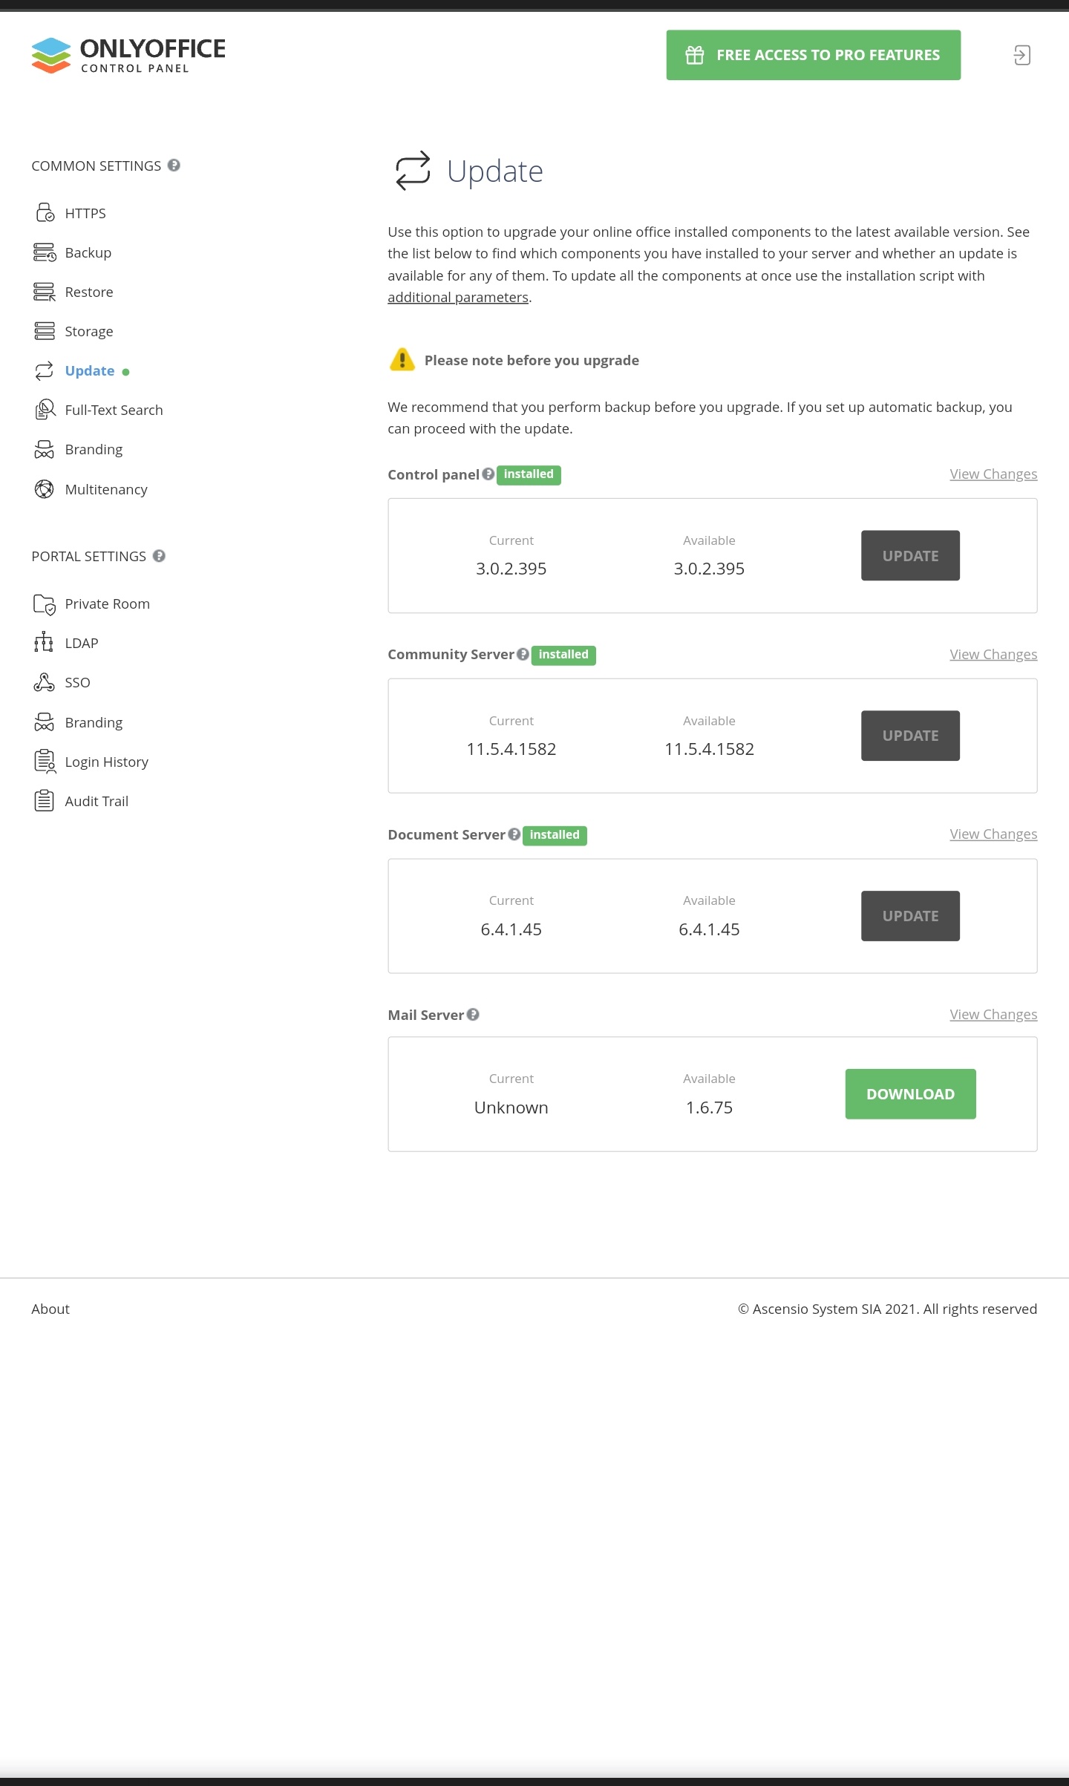The height and width of the screenshot is (1786, 1069).
Task: Click the Mail Server available version 1.6.75
Action: [709, 1108]
